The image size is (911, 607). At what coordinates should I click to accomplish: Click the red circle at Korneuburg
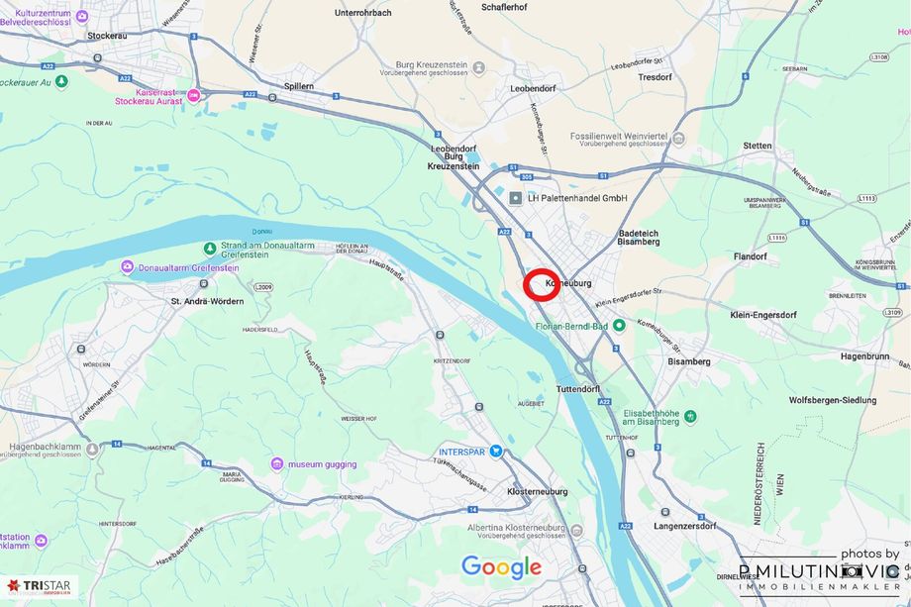click(x=542, y=286)
